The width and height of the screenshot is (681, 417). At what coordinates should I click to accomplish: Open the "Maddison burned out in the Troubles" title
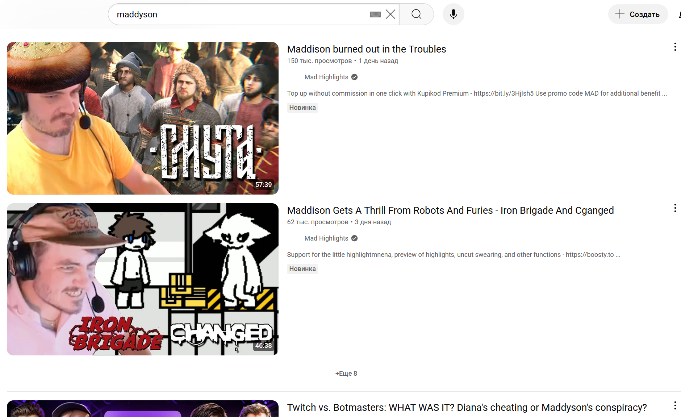367,49
